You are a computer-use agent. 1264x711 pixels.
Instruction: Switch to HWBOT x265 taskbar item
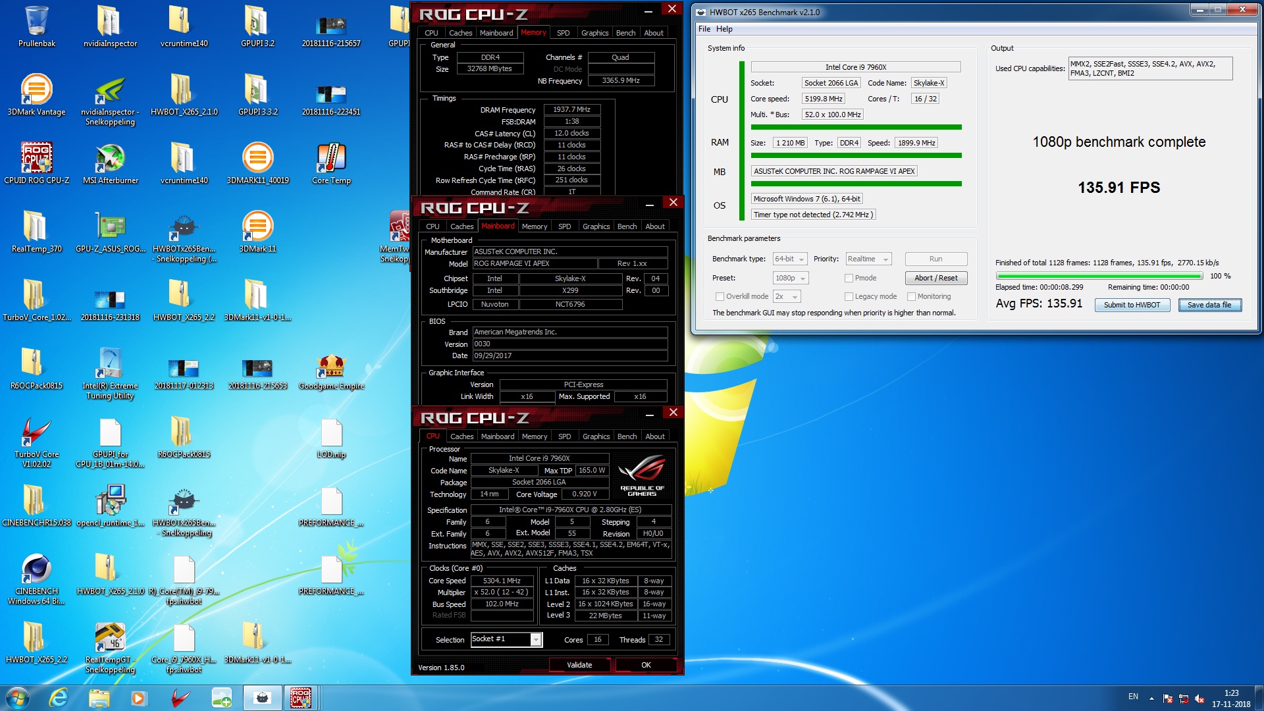pos(262,698)
